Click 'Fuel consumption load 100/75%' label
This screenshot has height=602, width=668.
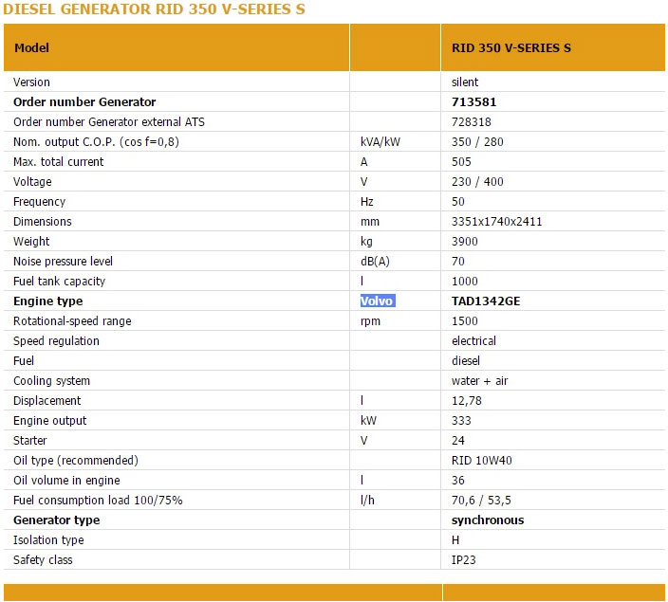(98, 501)
